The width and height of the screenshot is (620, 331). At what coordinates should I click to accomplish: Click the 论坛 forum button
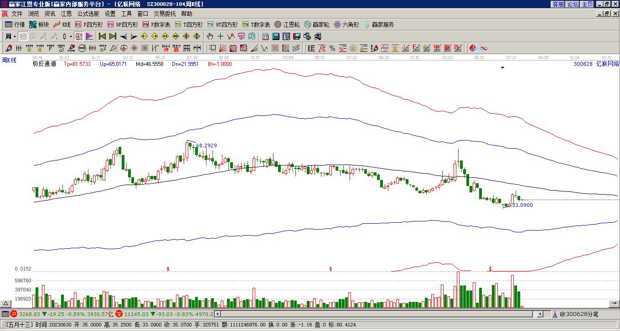coord(573,4)
